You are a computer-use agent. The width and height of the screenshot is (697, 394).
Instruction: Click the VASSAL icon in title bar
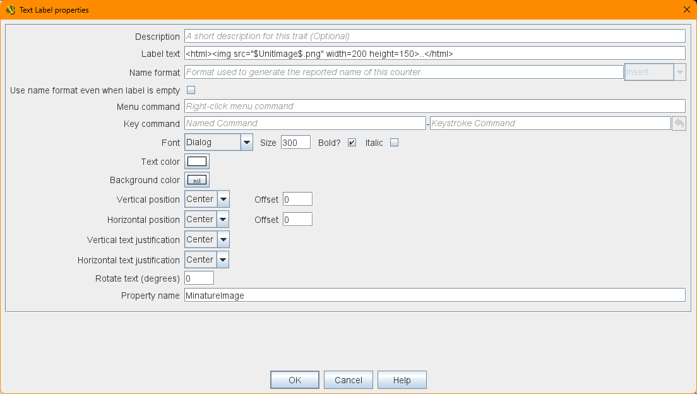(11, 9)
